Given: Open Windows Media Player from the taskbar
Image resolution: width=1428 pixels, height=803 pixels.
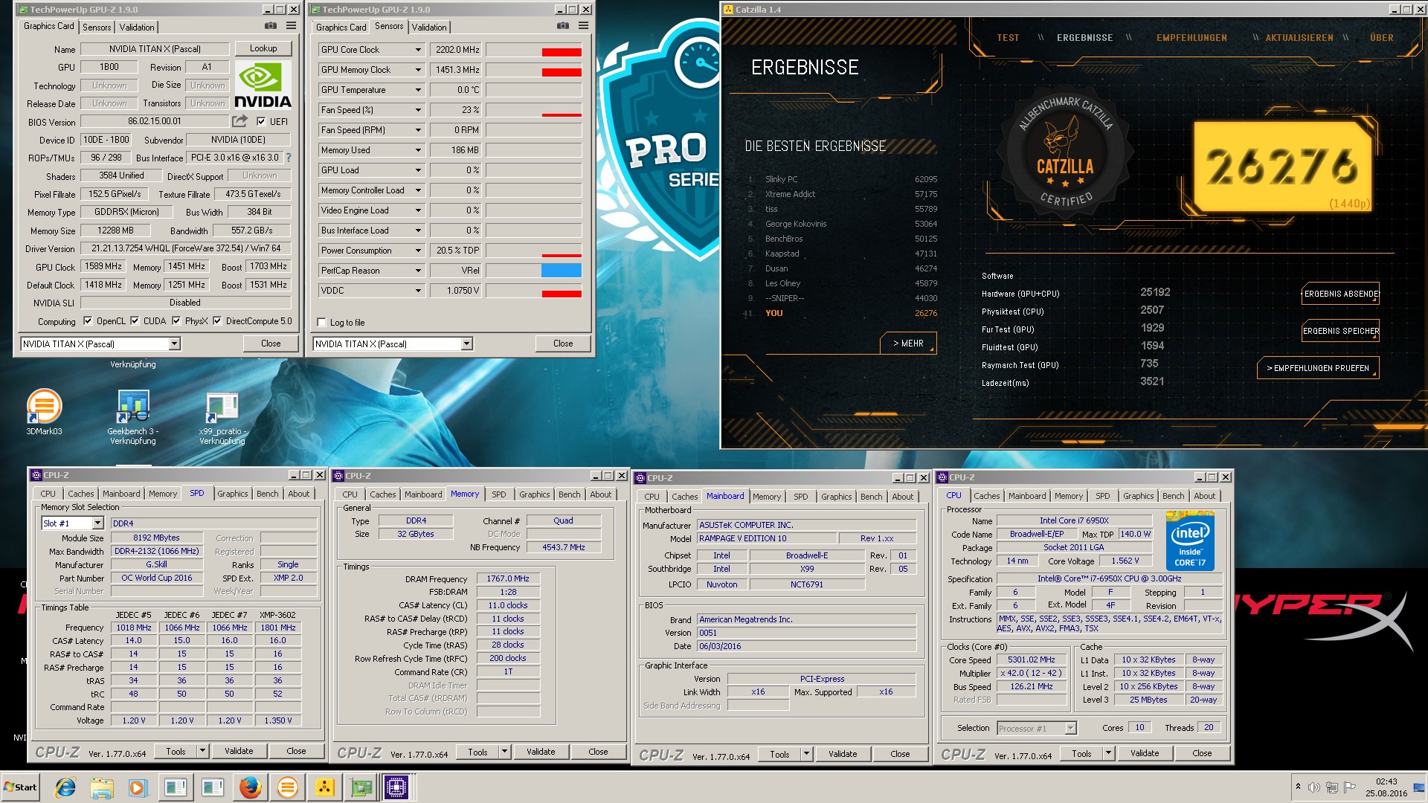Looking at the screenshot, I should [138, 787].
